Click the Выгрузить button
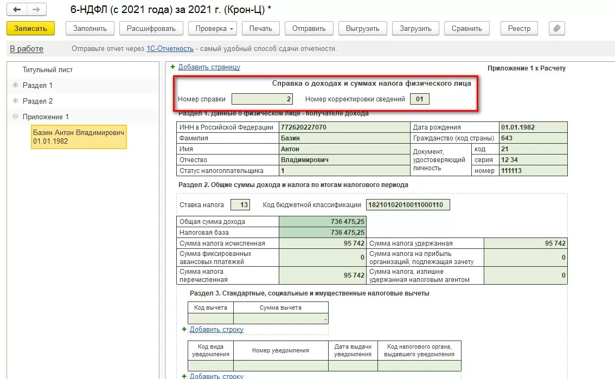This screenshot has height=379, width=615. click(363, 28)
